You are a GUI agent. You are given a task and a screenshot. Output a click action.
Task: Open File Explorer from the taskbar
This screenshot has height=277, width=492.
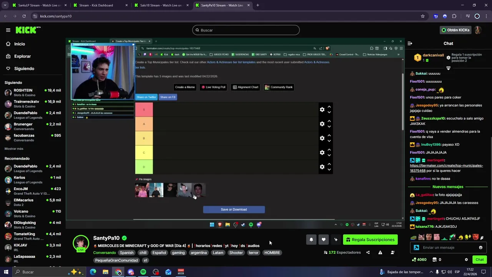pos(105,272)
